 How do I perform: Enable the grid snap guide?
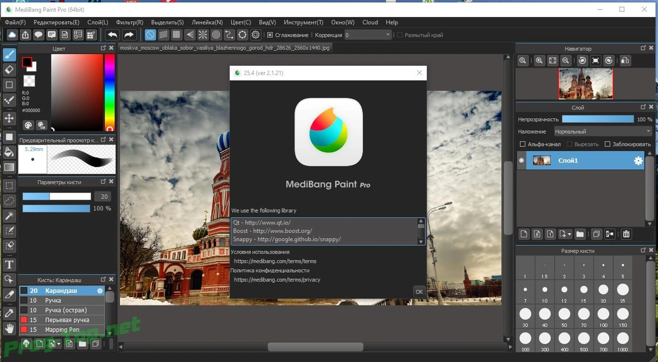[177, 35]
